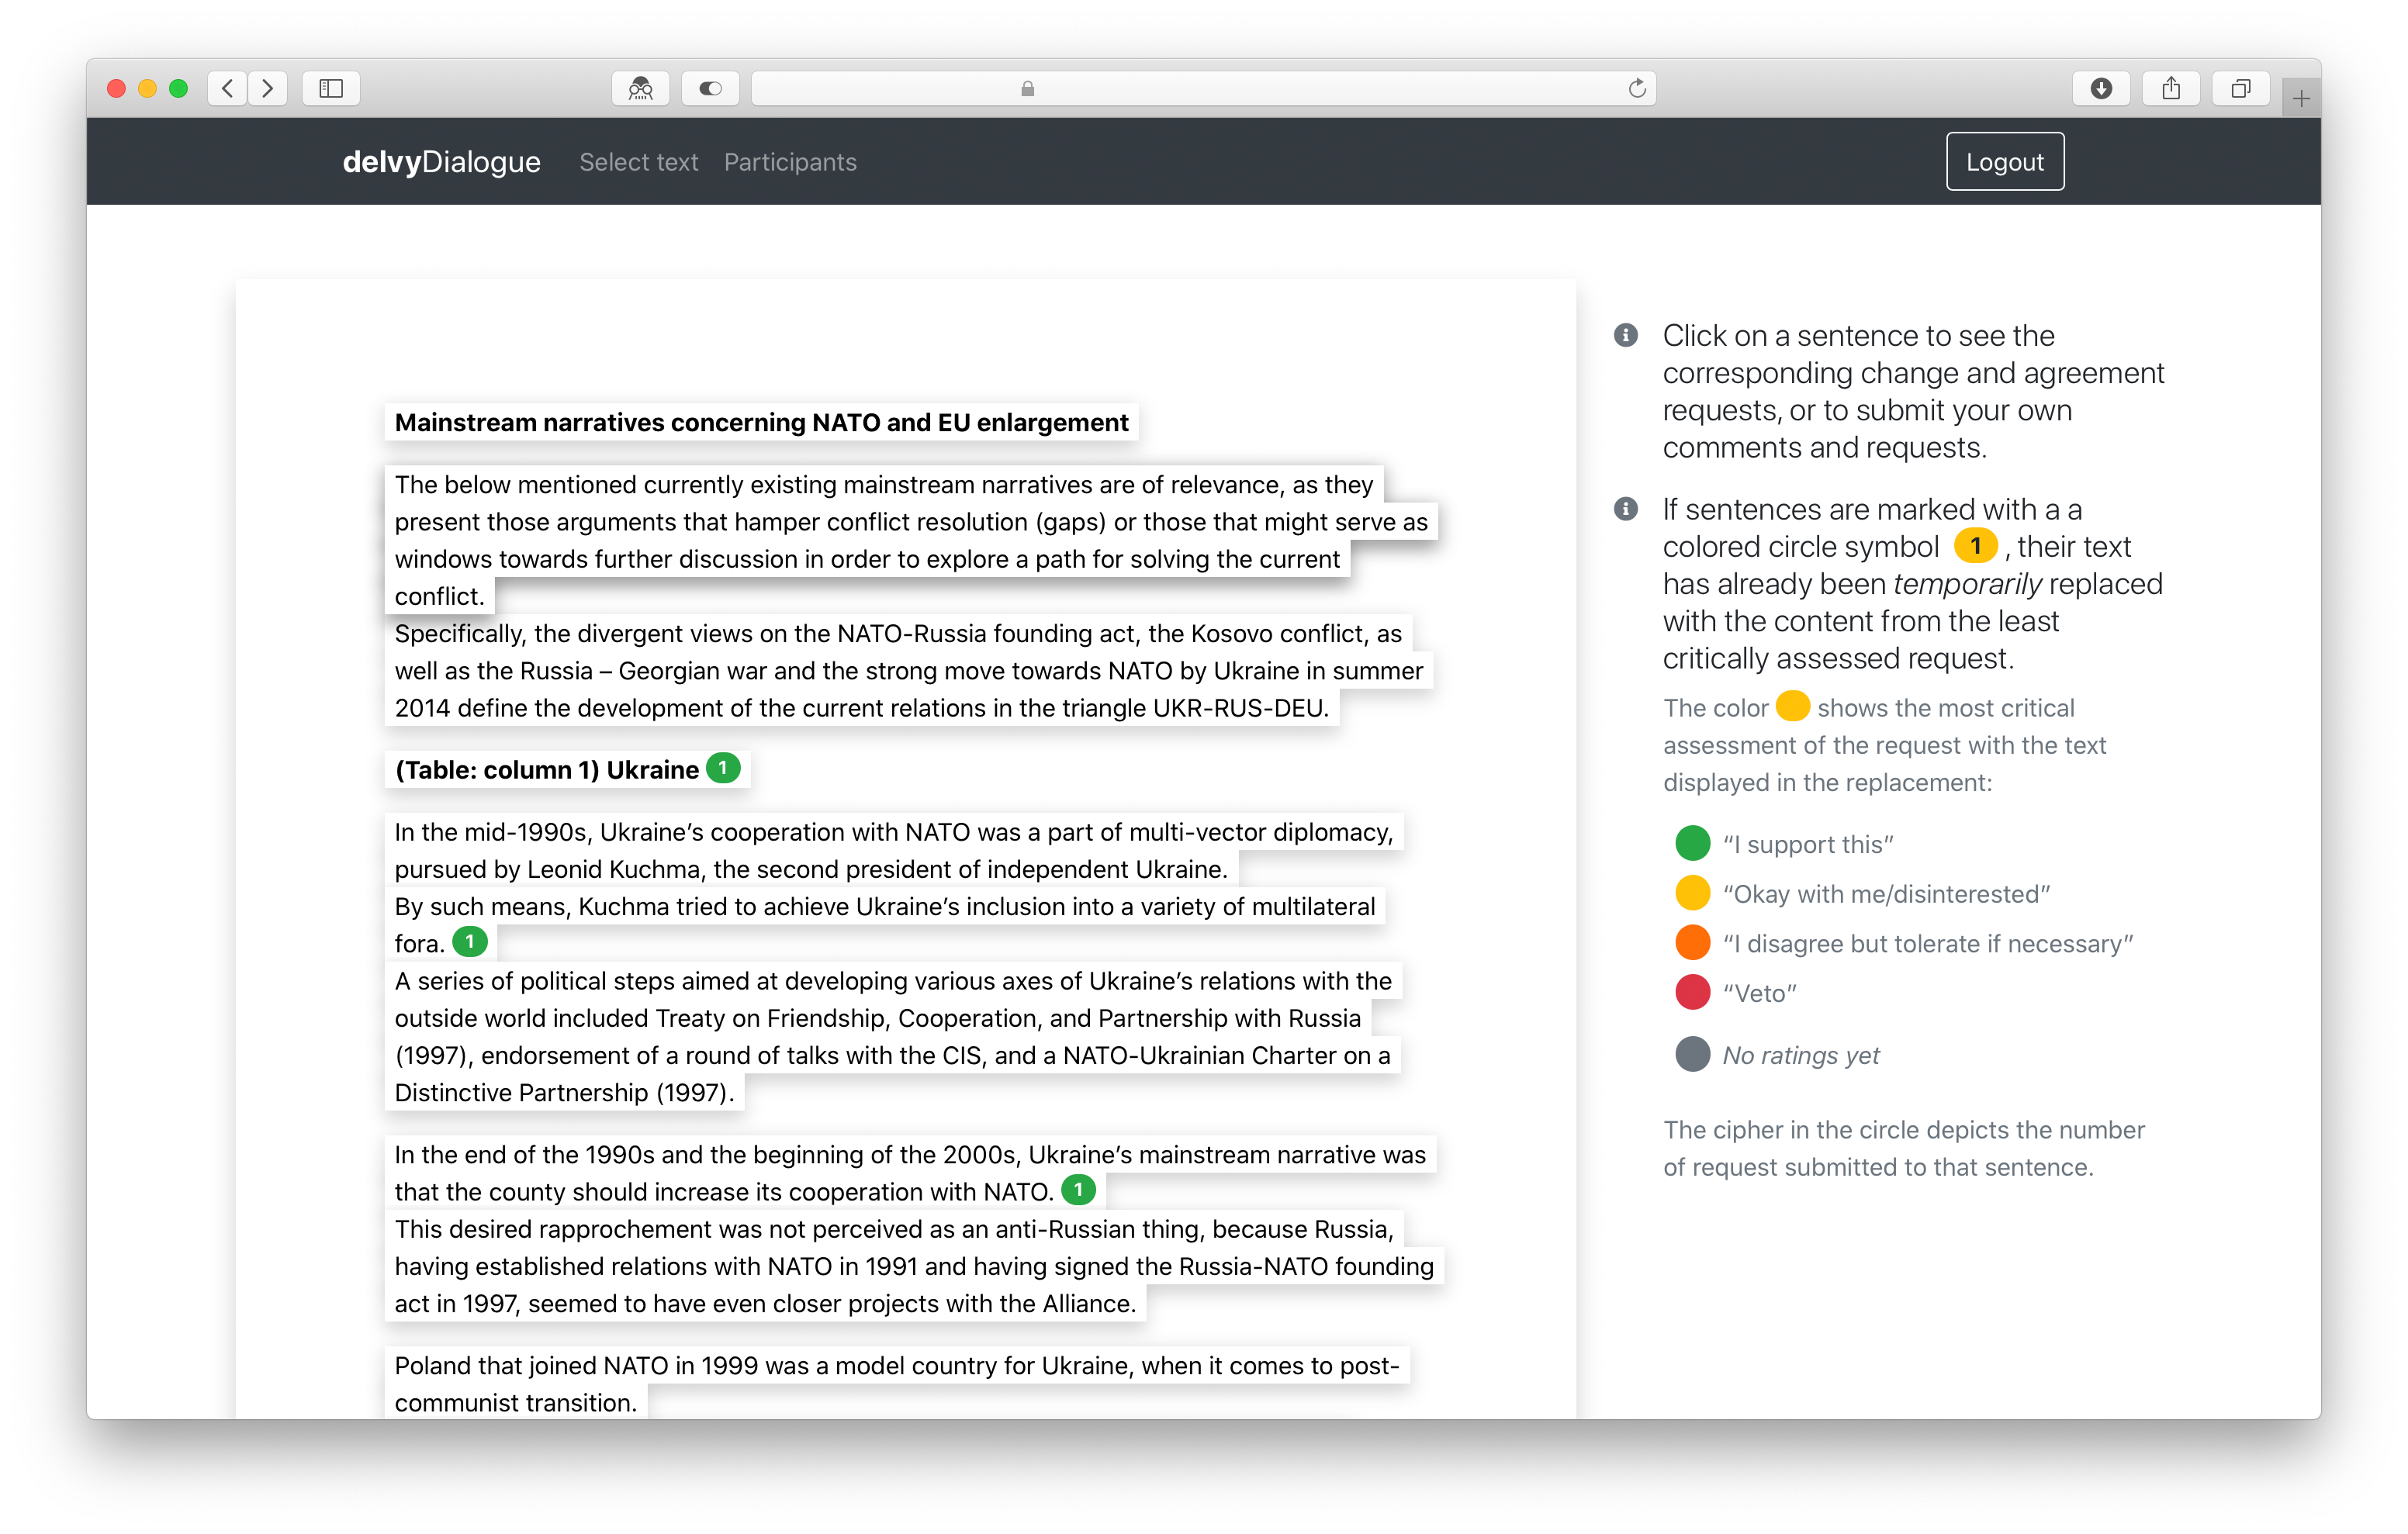Open the Select text navigation item
2408x1534 pixels.
639,162
